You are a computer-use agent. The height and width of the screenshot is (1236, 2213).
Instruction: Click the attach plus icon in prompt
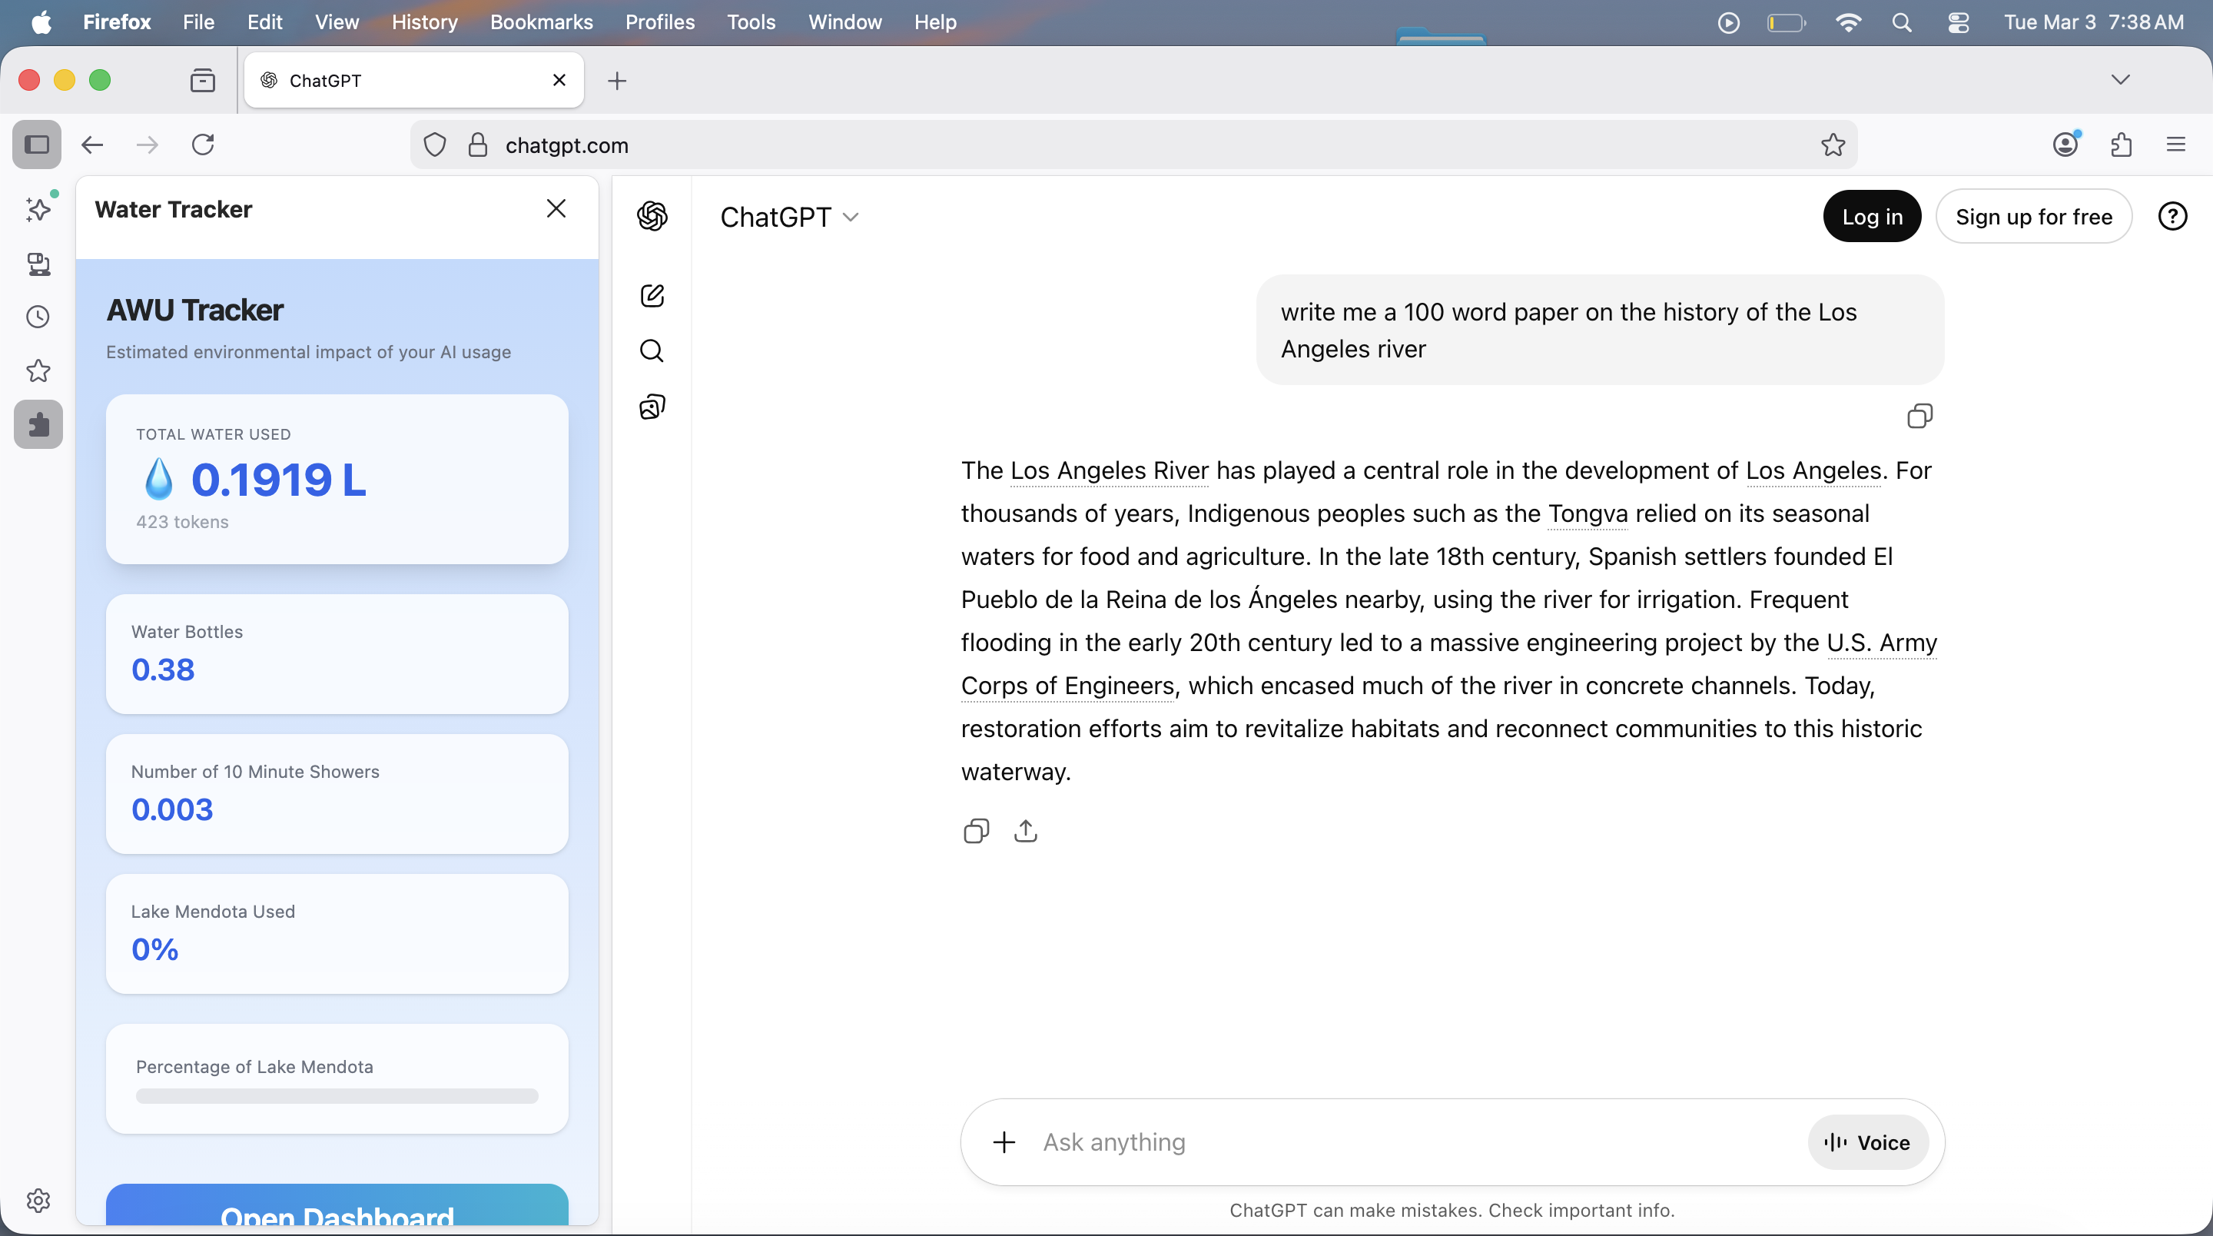coord(1004,1142)
